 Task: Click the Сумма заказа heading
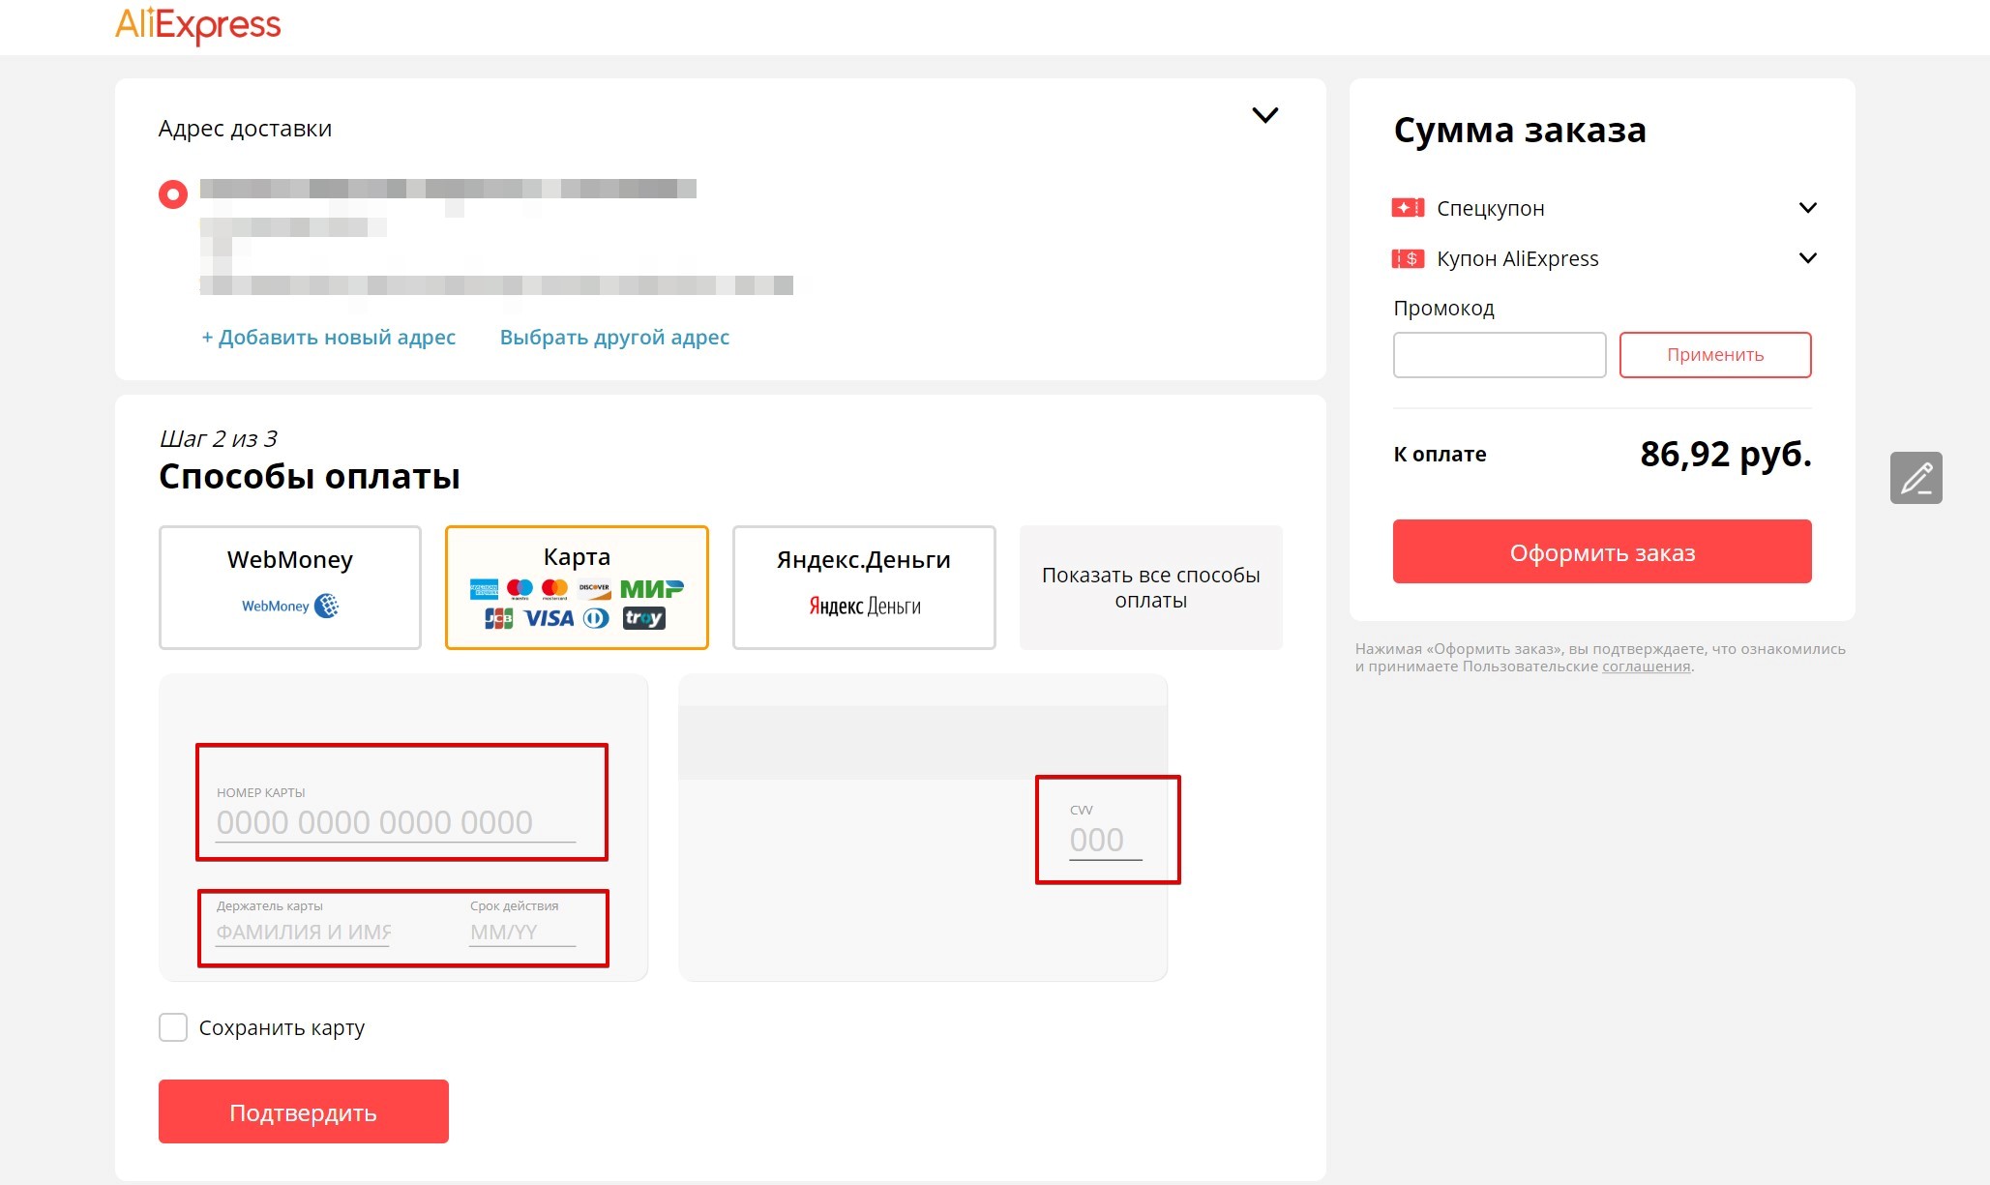(x=1520, y=130)
